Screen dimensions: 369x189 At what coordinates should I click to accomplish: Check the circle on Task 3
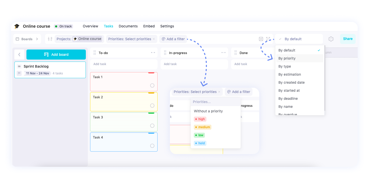tap(152, 126)
